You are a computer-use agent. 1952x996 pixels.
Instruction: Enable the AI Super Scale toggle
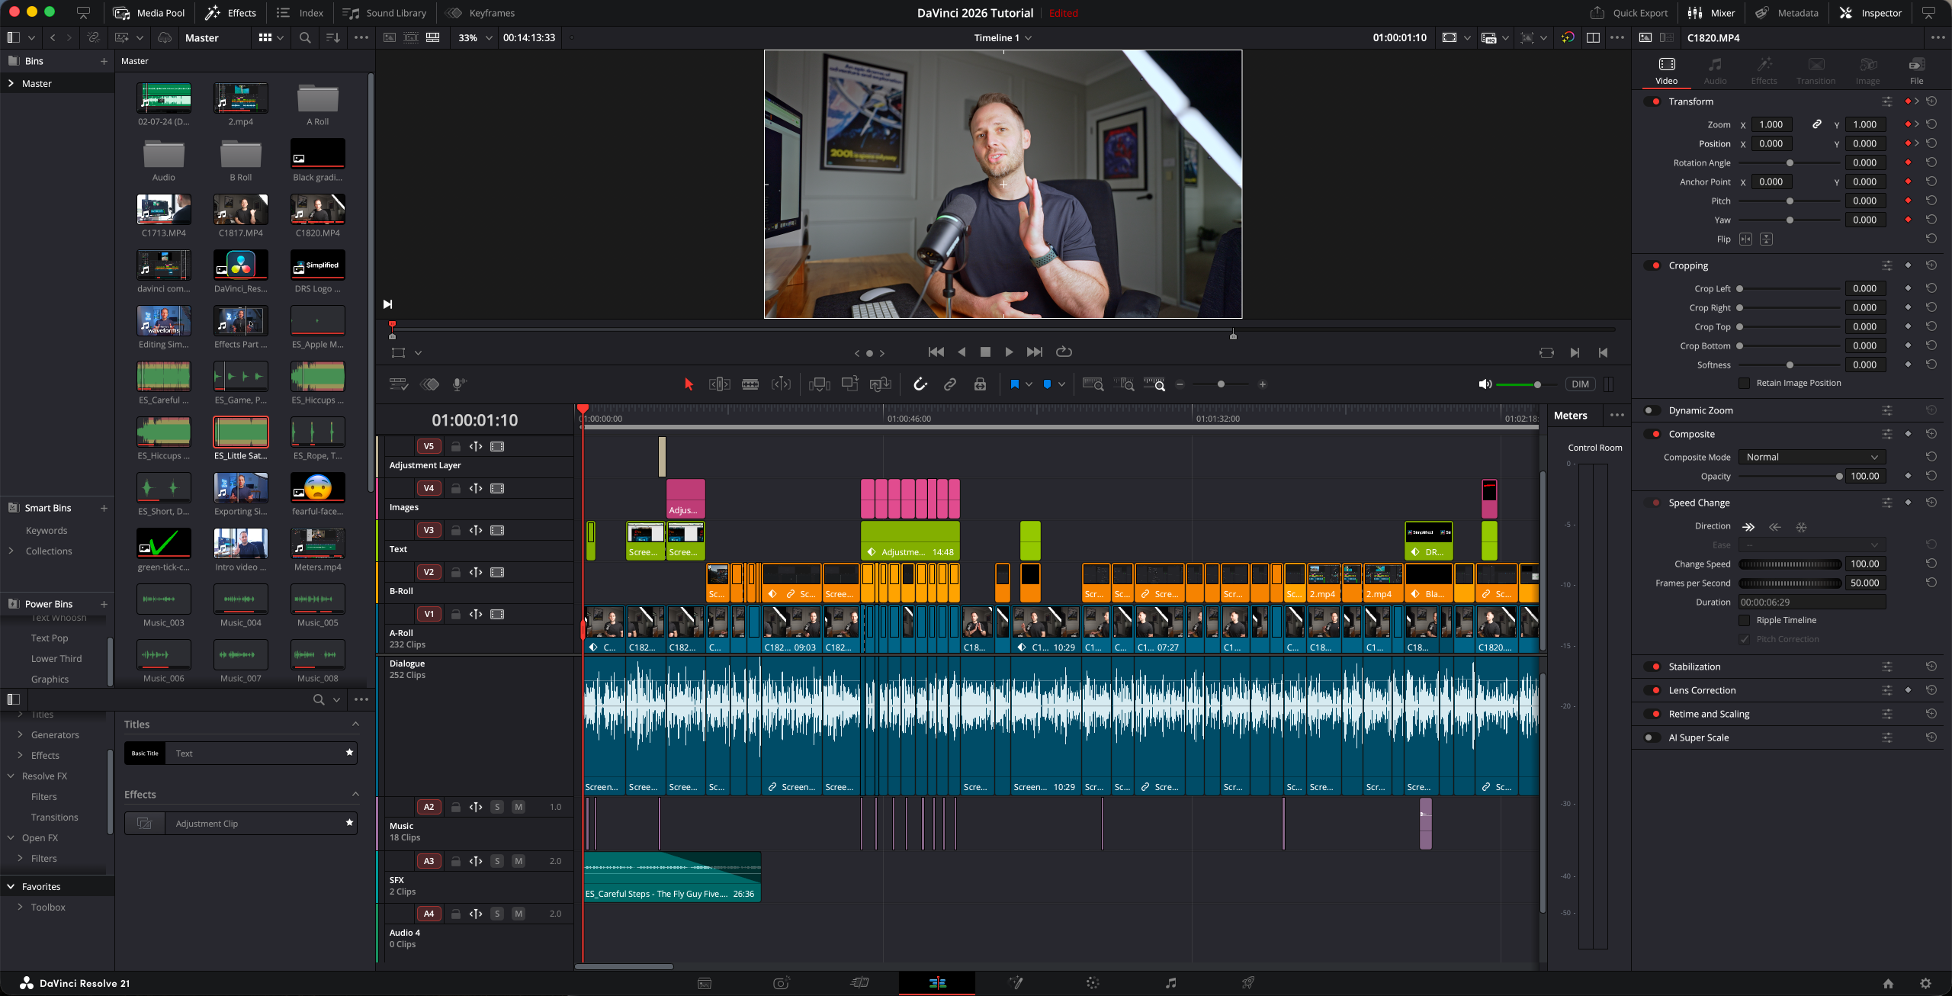pos(1652,737)
